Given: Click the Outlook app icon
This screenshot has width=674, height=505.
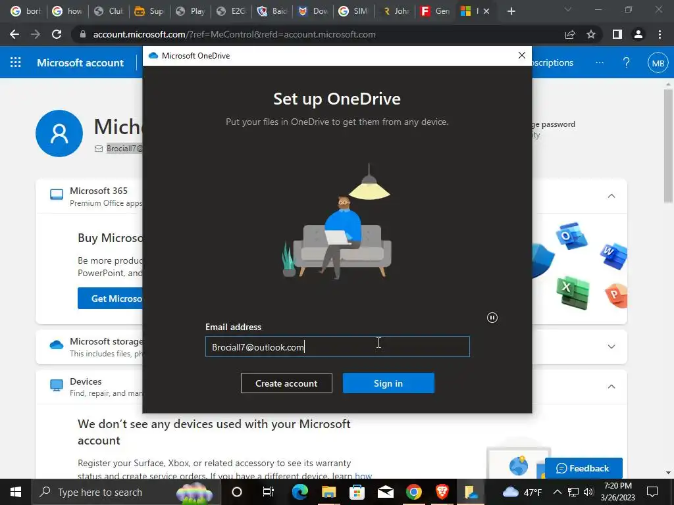Looking at the screenshot, I should (571, 236).
